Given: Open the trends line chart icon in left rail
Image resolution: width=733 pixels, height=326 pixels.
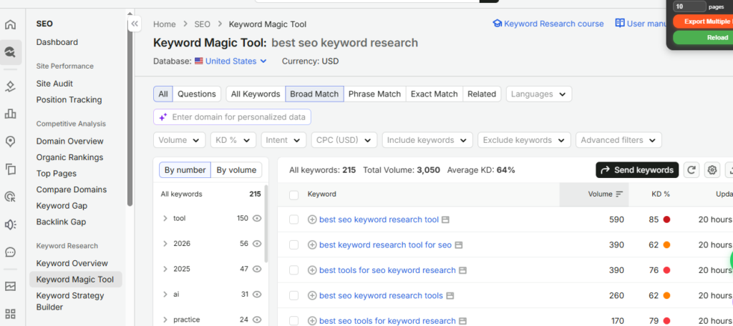Looking at the screenshot, I should click(10, 286).
